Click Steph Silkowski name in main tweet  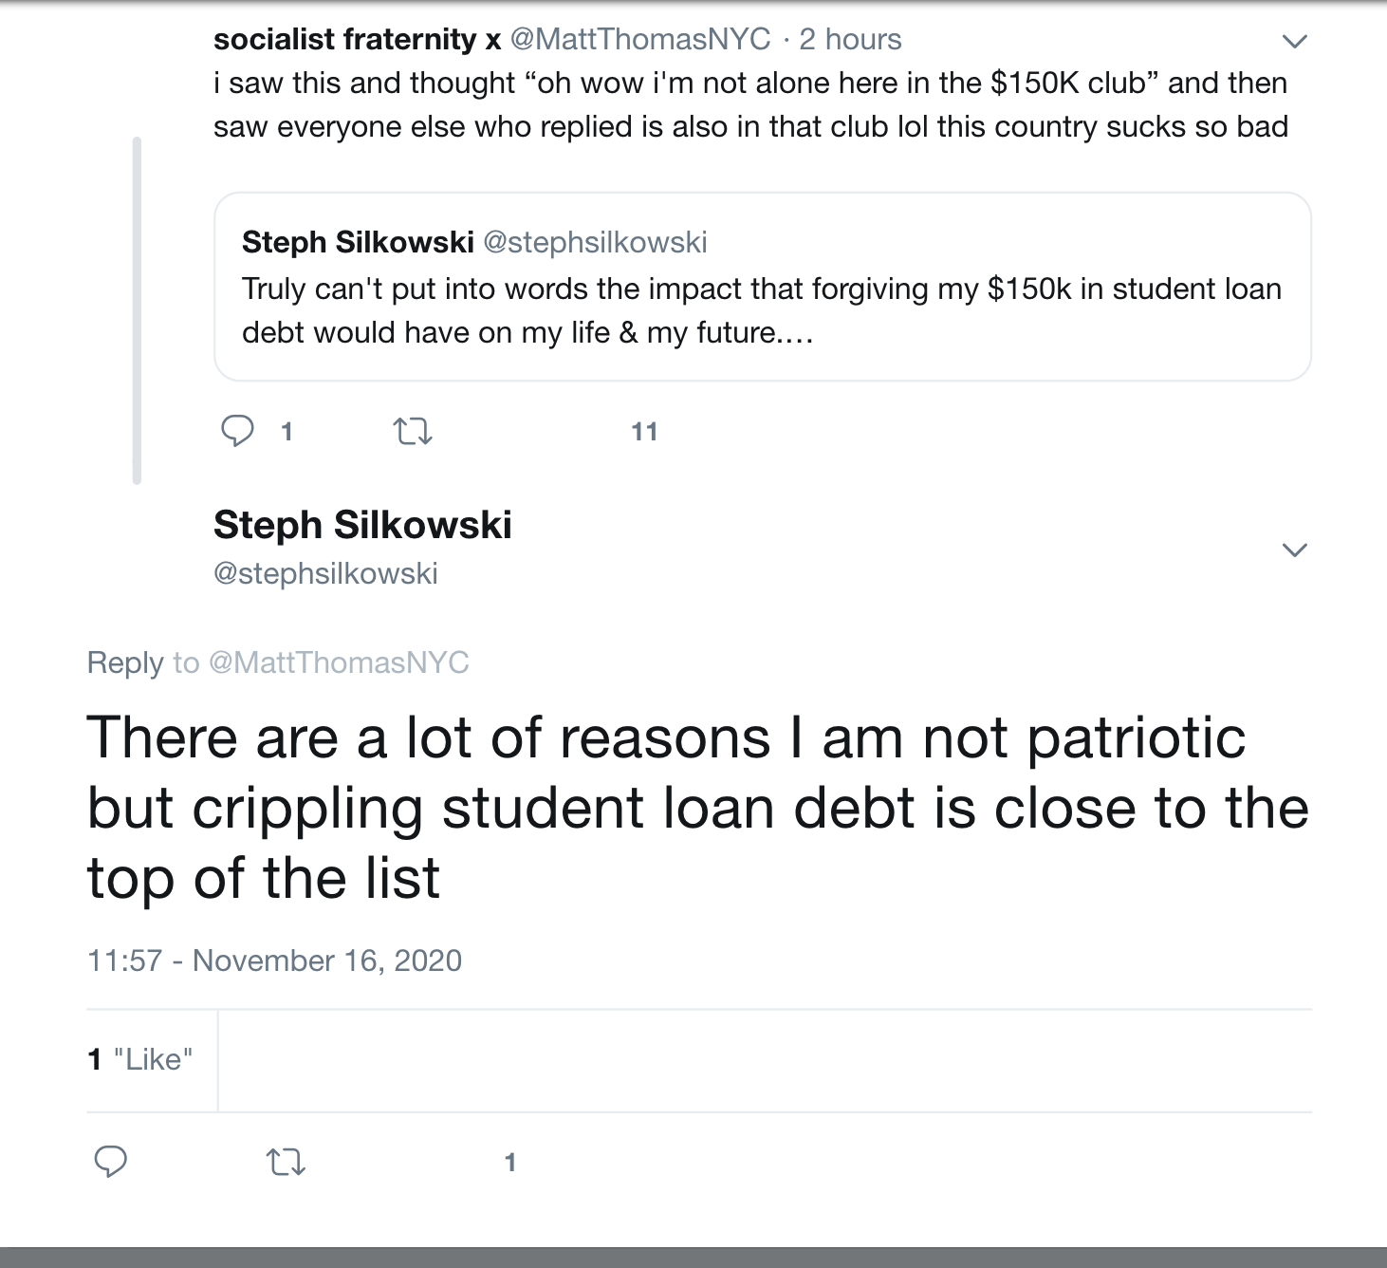[x=362, y=525]
